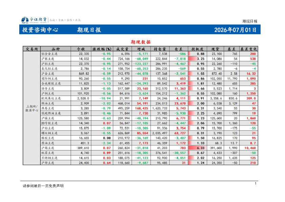Viewport: 285px width, 202px height.
Task: Select the 沥青主连 row name
Action: [x=48, y=88]
